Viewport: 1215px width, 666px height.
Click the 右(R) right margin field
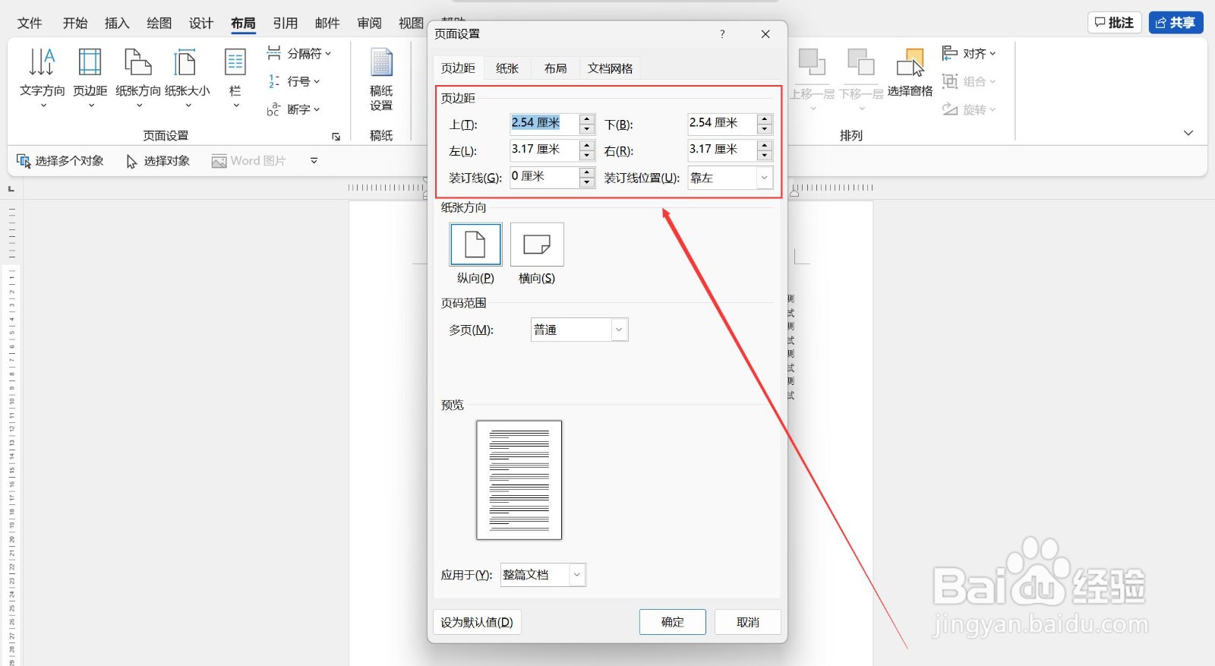point(723,150)
